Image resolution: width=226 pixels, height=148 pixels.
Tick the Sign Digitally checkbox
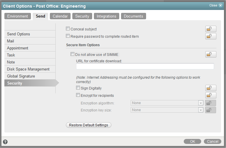[x=78, y=88]
